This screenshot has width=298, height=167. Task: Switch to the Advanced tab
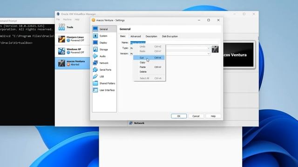pyautogui.click(x=135, y=36)
